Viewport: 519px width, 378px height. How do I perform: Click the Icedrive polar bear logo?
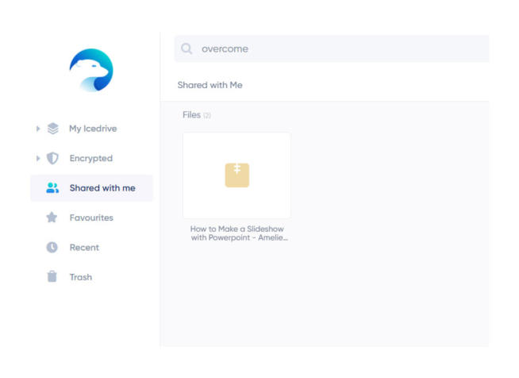tap(91, 70)
